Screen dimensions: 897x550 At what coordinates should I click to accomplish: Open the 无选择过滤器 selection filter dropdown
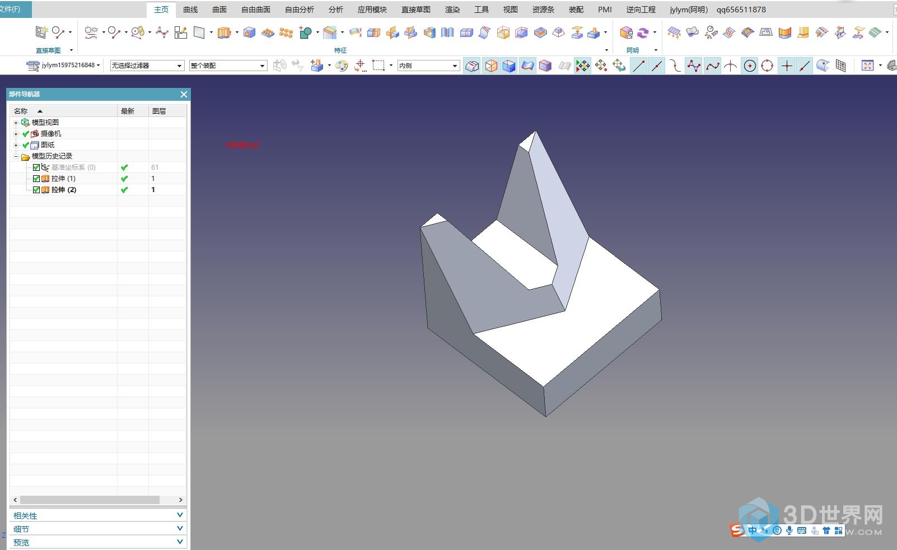point(147,66)
